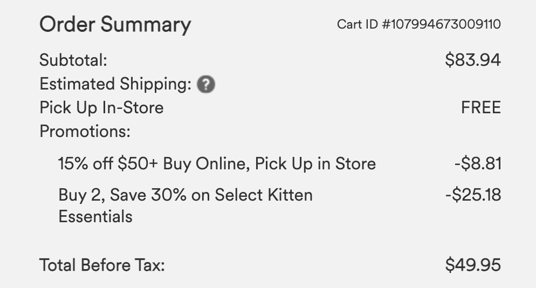Click '$50+' in the 15% off promotion
536x288 pixels.
[138, 163]
